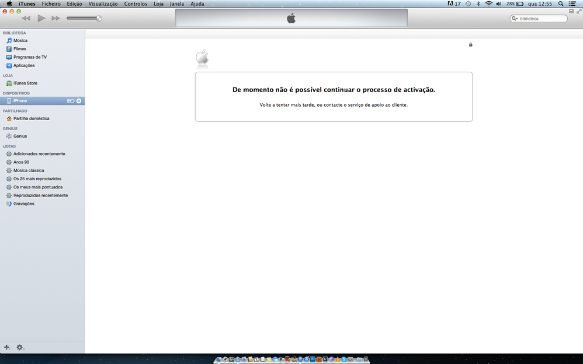Launch Skype from the Dock
The height and width of the screenshot is (364, 583).
tap(344, 360)
